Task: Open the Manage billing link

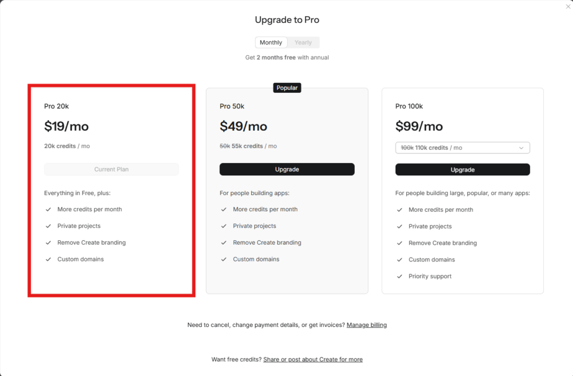Action: pyautogui.click(x=367, y=325)
